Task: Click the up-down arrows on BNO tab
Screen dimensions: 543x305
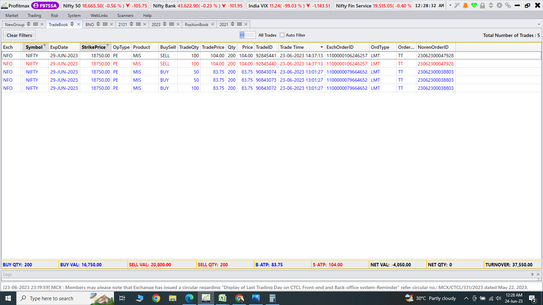Action: coord(98,24)
